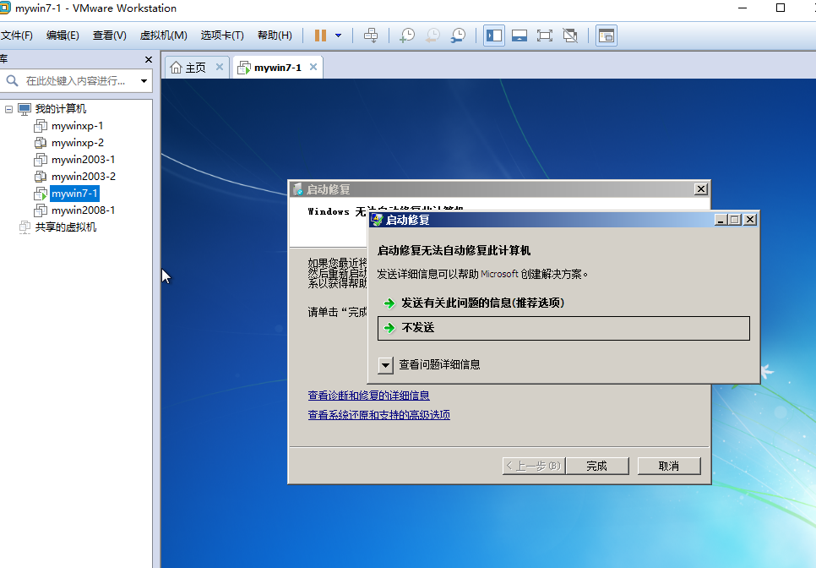816x568 pixels.
Task: Close the 主页 tab
Action: point(220,67)
